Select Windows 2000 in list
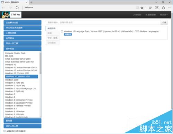The height and width of the screenshot is (134, 173). [x=12, y=80]
